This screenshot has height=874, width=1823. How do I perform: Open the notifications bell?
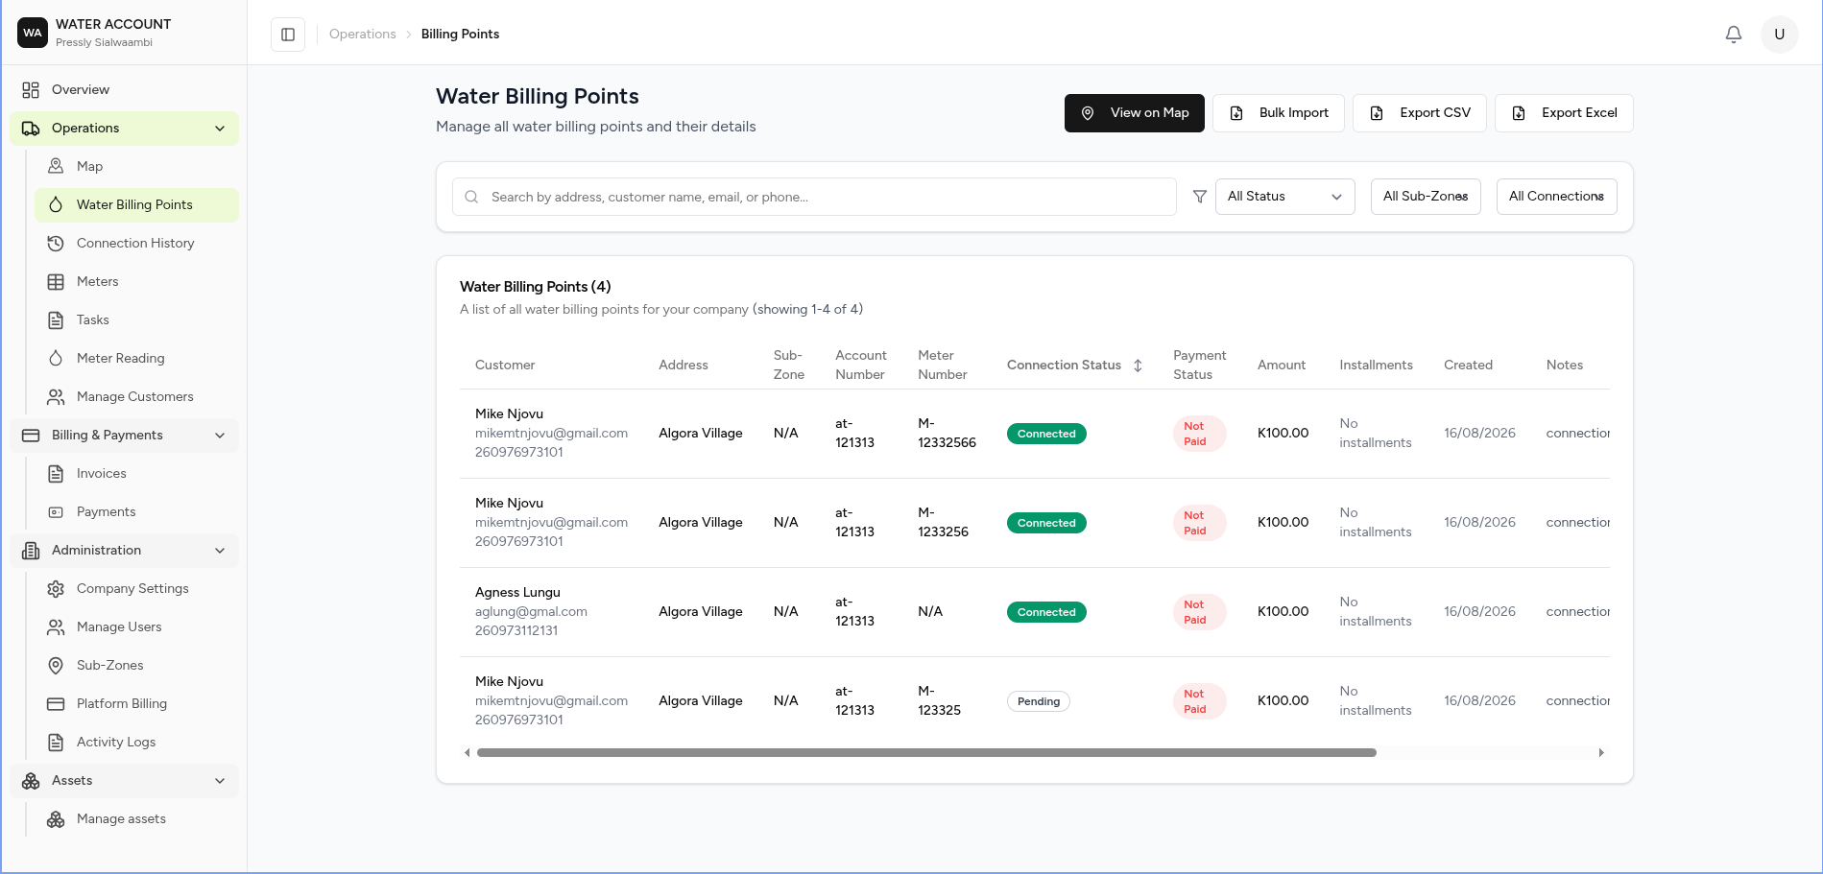1733,35
